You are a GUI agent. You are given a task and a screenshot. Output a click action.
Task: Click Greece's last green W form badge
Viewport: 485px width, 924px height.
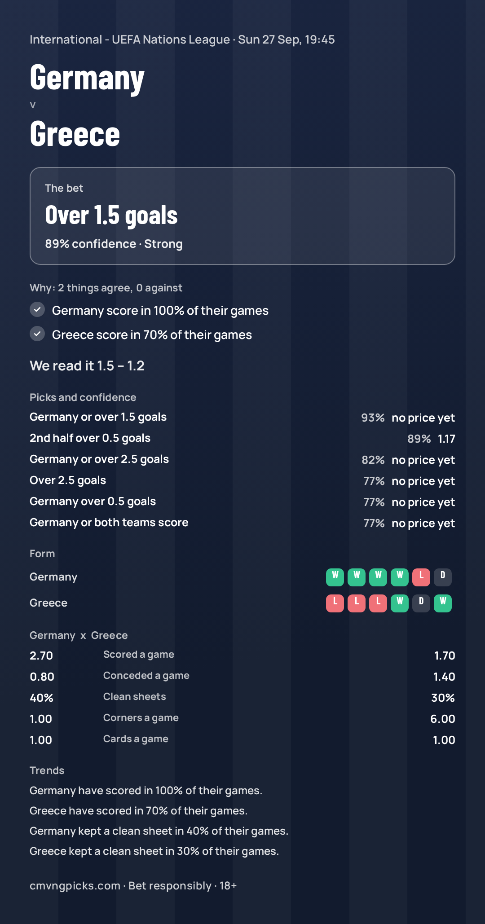pos(443,603)
